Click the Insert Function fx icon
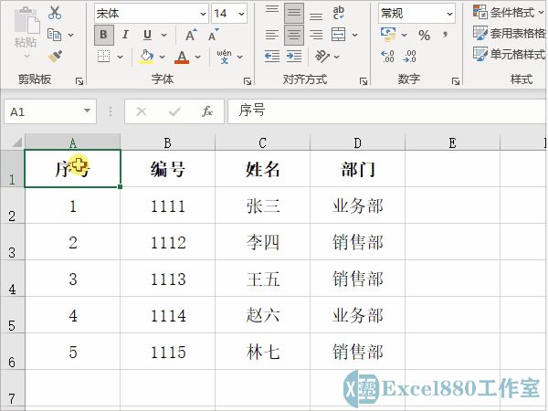The width and height of the screenshot is (548, 411). click(207, 111)
